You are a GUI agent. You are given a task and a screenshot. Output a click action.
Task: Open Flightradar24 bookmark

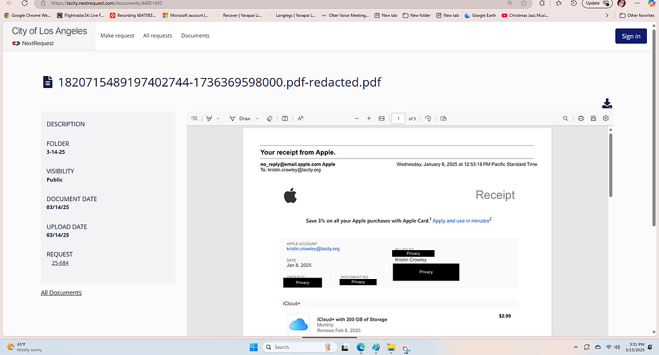point(80,15)
